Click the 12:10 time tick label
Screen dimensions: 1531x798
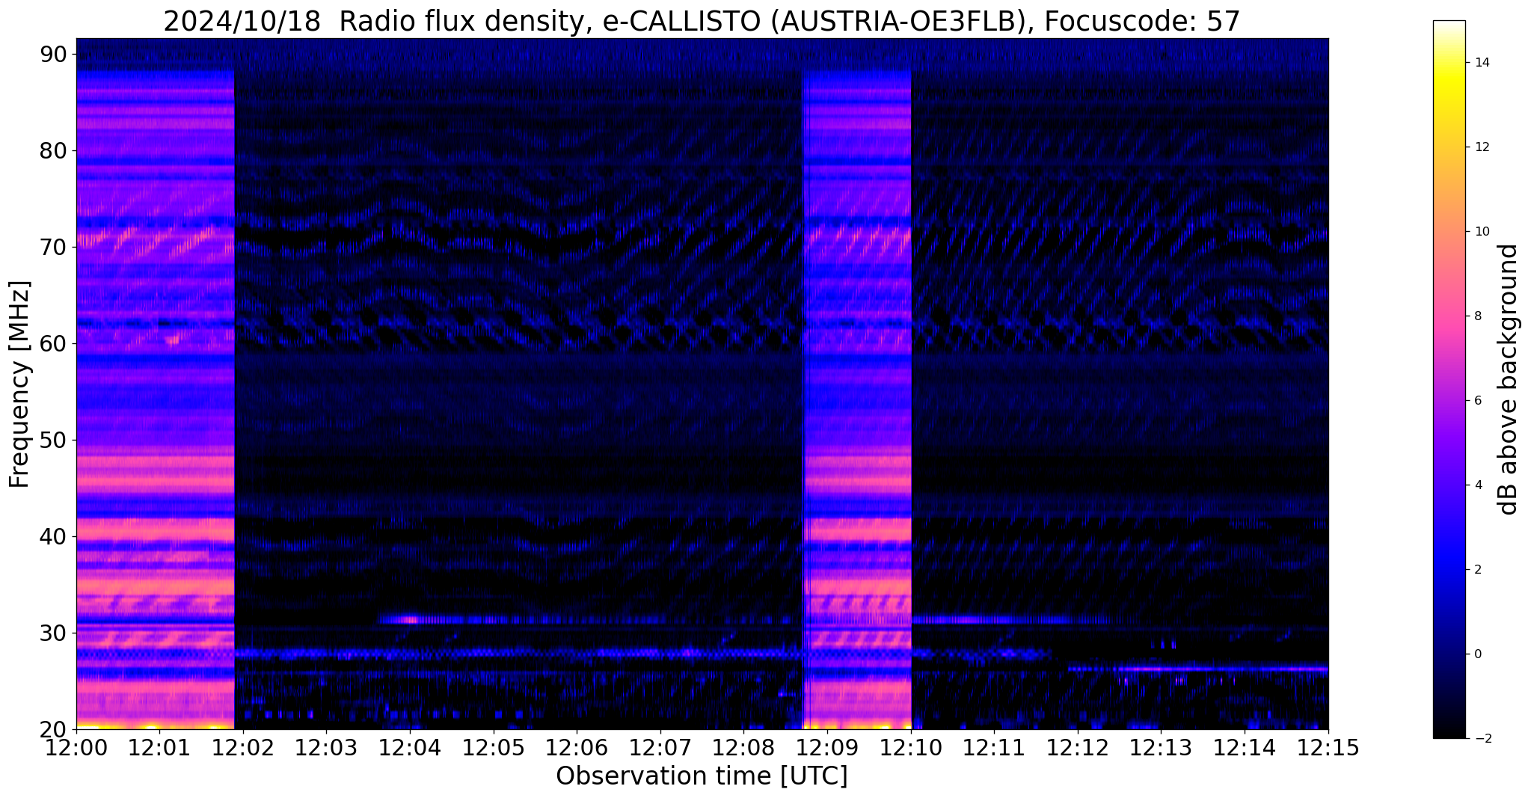pos(911,747)
